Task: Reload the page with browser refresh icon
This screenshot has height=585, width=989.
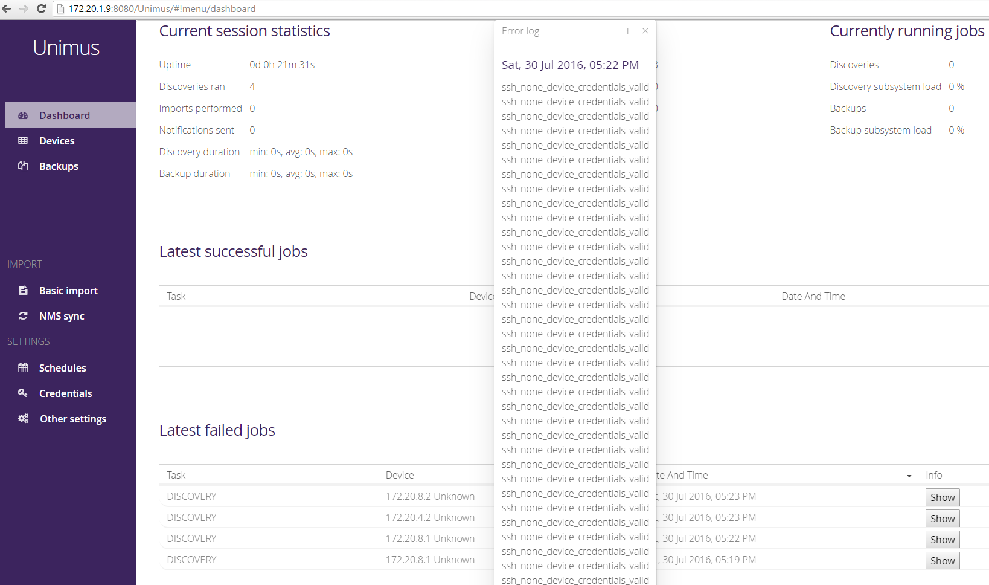Action: [x=41, y=8]
